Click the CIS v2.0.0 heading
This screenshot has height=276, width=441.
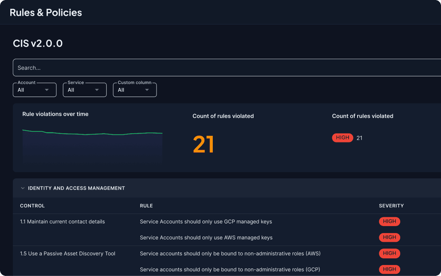38,43
